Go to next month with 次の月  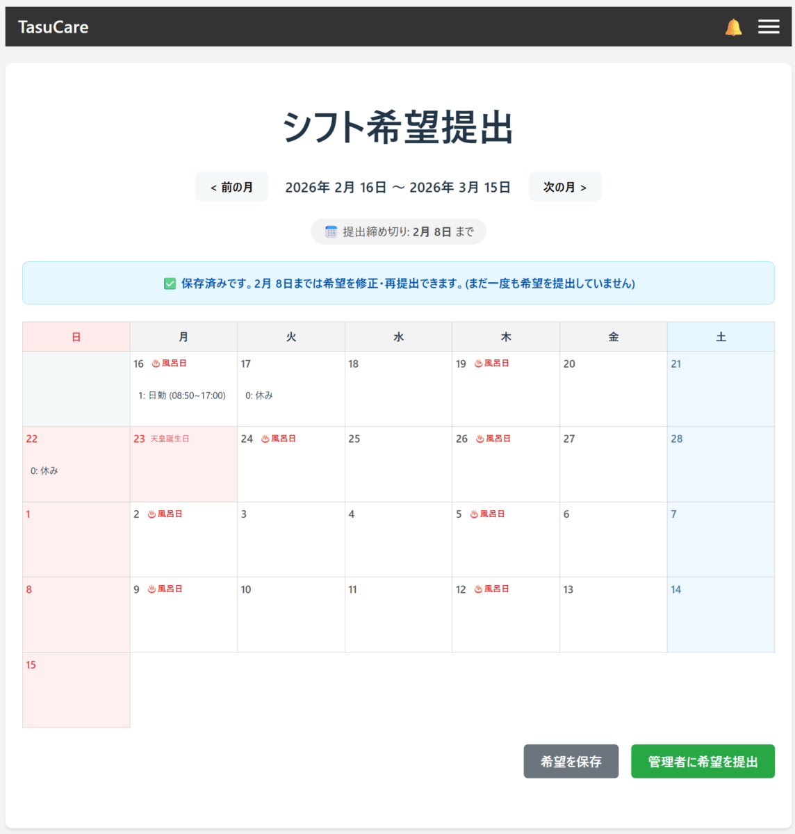[x=564, y=187]
